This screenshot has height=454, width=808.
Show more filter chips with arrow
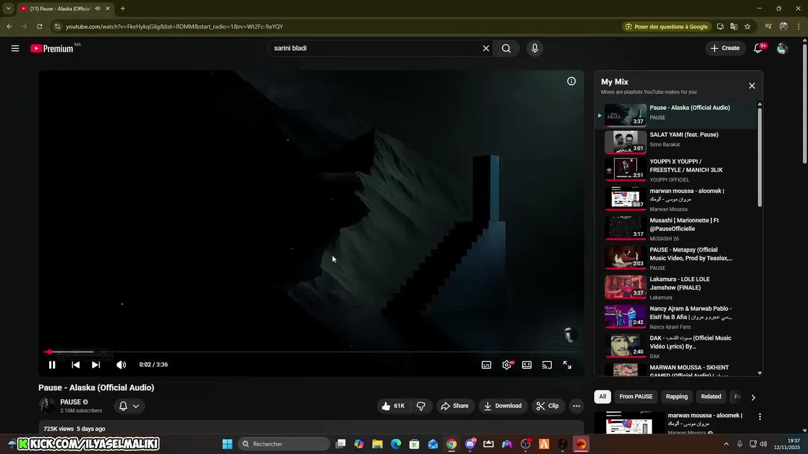(x=752, y=397)
